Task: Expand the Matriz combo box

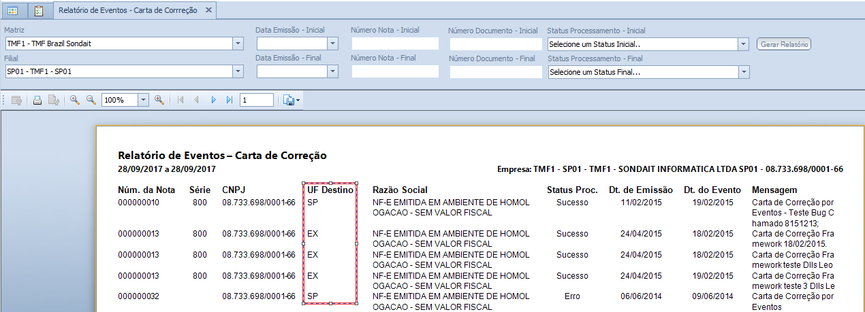Action: [238, 44]
